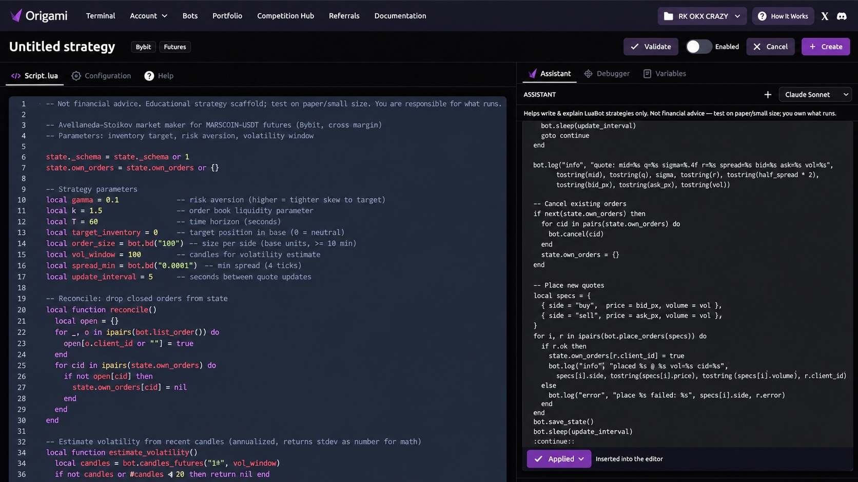The image size is (858, 482).
Task: Click the ':continue::' label in assistant code
Action: [554, 442]
